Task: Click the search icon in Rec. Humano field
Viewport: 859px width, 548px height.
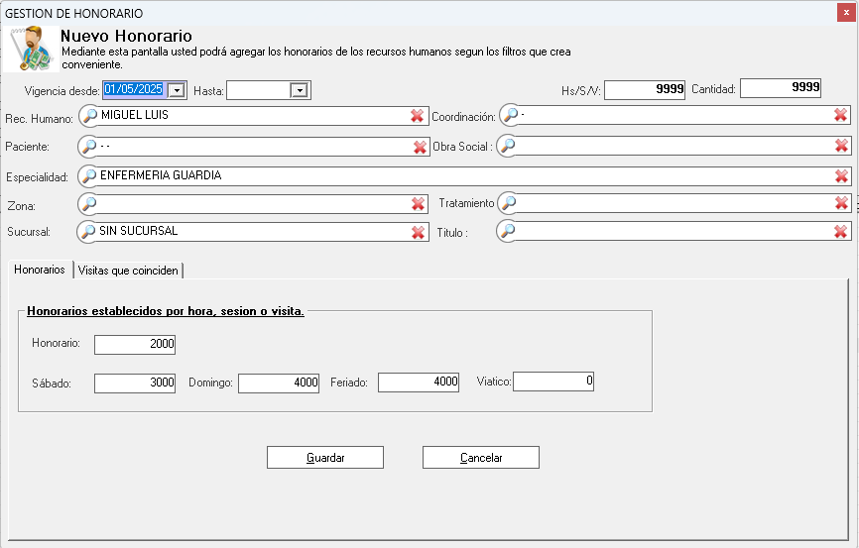Action: (90, 116)
